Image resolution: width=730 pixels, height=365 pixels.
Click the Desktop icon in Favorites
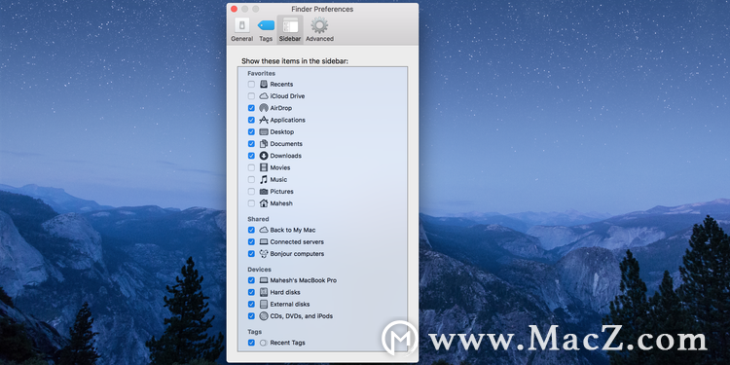pos(264,132)
